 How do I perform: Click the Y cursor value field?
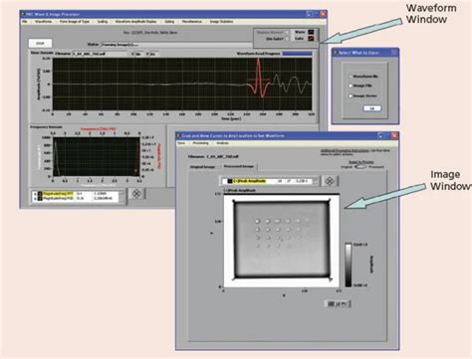154,54
